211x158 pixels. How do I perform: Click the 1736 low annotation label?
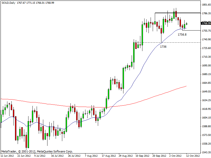(163, 46)
